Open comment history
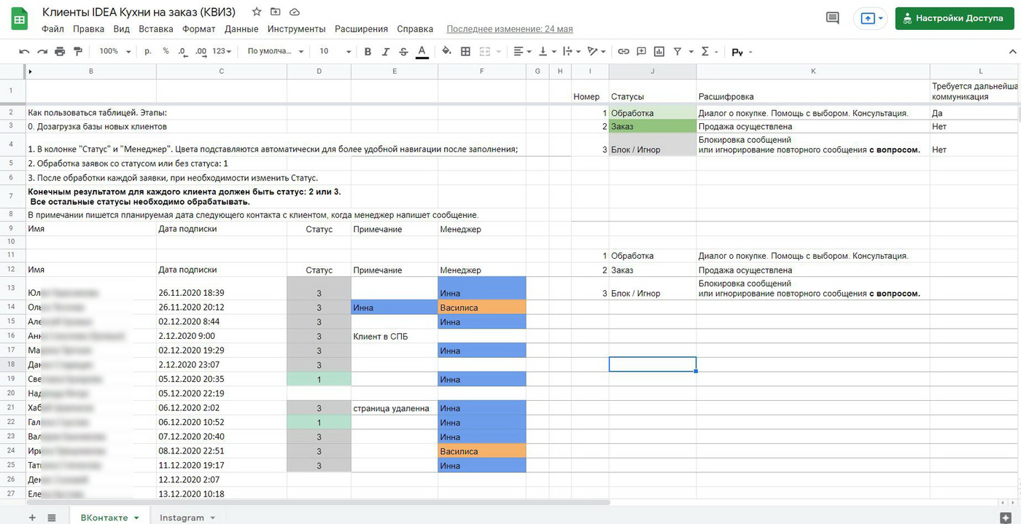This screenshot has height=524, width=1021. click(832, 18)
